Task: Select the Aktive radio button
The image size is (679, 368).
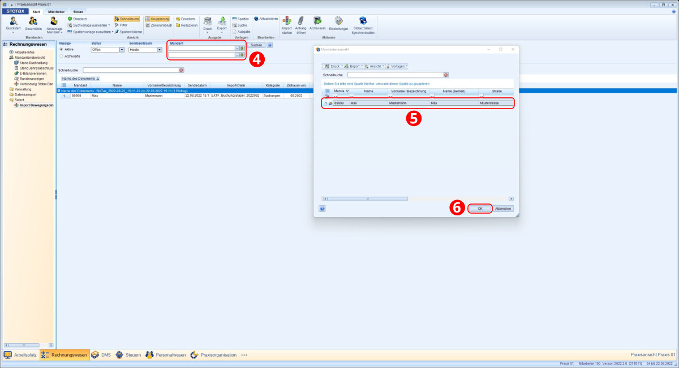Action: coord(61,49)
